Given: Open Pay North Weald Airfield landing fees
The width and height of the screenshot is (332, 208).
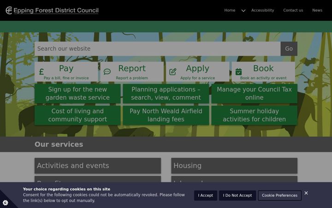Looking at the screenshot, I should click(x=166, y=115).
